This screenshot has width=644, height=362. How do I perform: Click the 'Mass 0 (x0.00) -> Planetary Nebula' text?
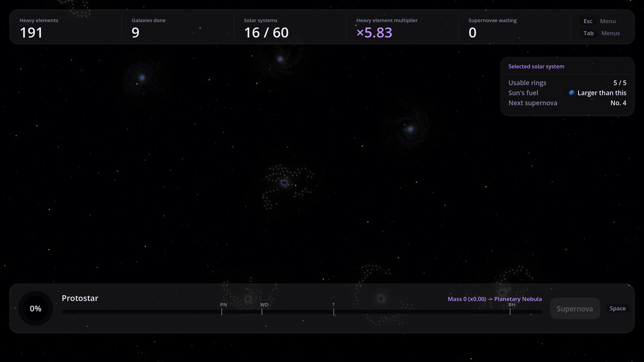click(x=494, y=299)
